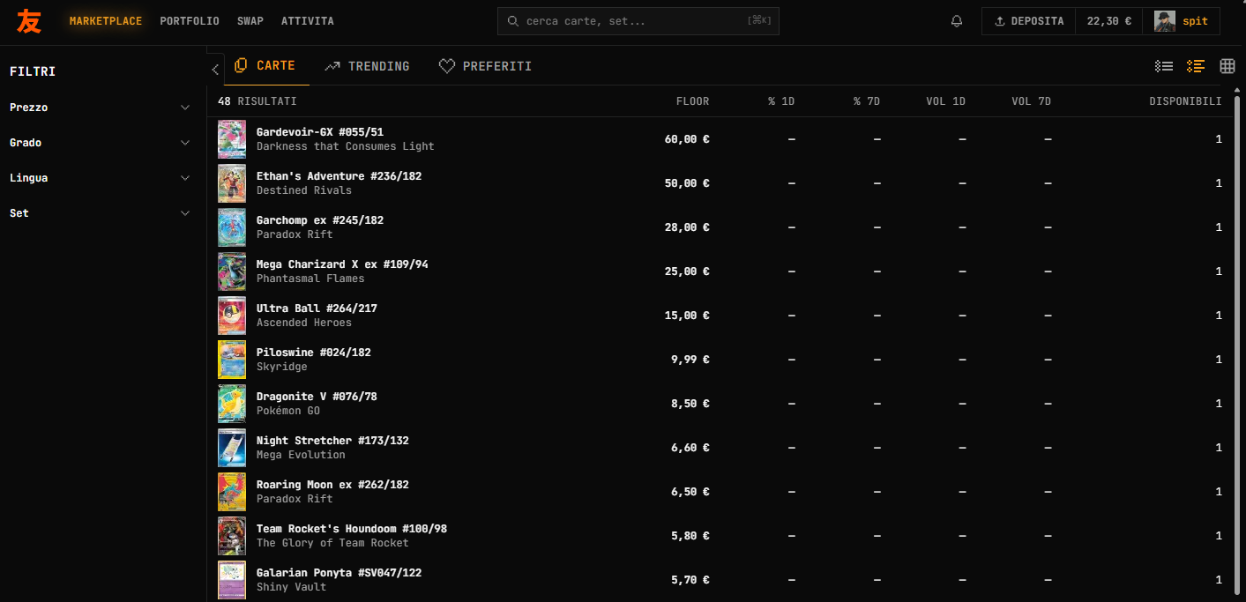The image size is (1246, 602).
Task: Open the notifications bell
Action: (x=957, y=21)
